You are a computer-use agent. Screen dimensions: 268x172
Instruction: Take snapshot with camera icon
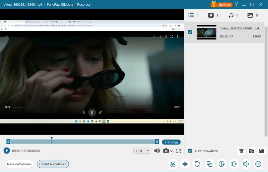166,151
